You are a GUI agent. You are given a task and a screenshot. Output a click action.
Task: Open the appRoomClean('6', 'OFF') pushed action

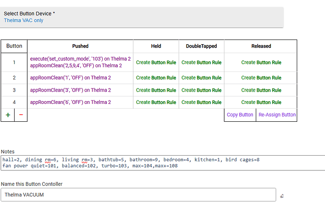coord(70,102)
